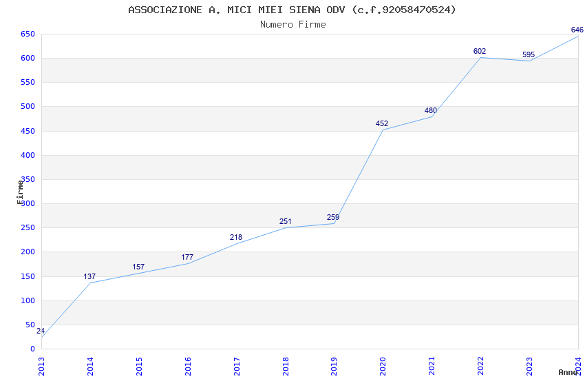Click y-axis tick value 150
This screenshot has height=379, width=585.
(x=28, y=276)
